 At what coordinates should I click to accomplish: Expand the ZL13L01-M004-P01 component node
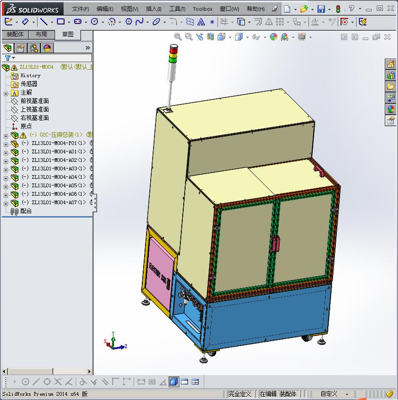coord(6,144)
